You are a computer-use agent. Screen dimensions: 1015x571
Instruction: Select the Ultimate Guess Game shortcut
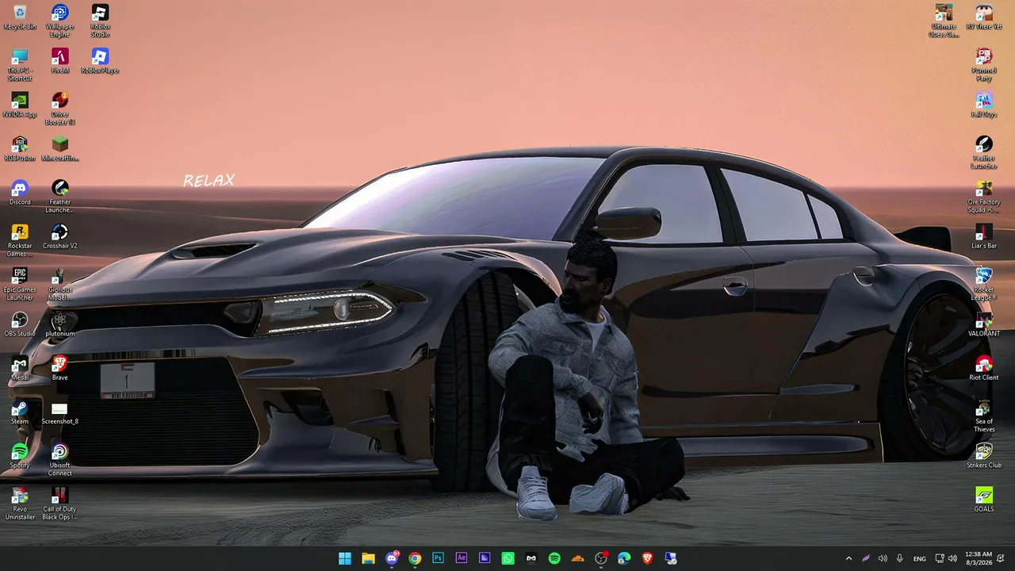click(x=944, y=21)
